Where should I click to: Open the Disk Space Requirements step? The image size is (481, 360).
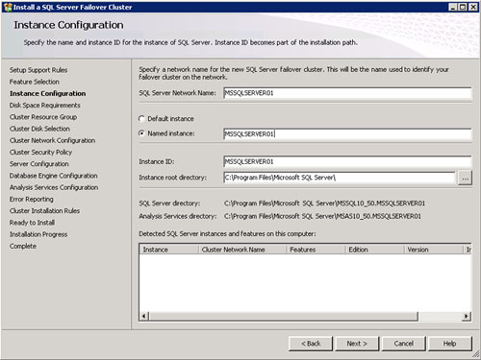(x=45, y=106)
